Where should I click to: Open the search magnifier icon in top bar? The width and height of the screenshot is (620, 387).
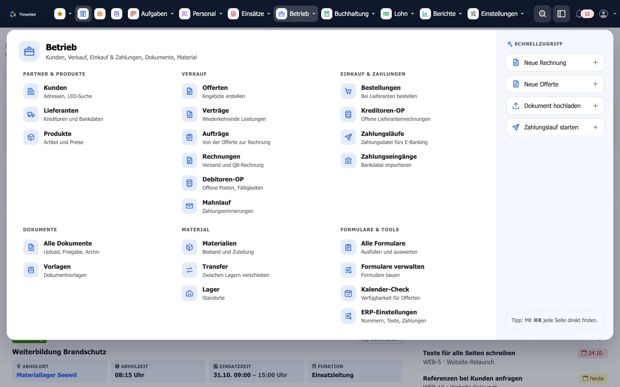(x=542, y=14)
